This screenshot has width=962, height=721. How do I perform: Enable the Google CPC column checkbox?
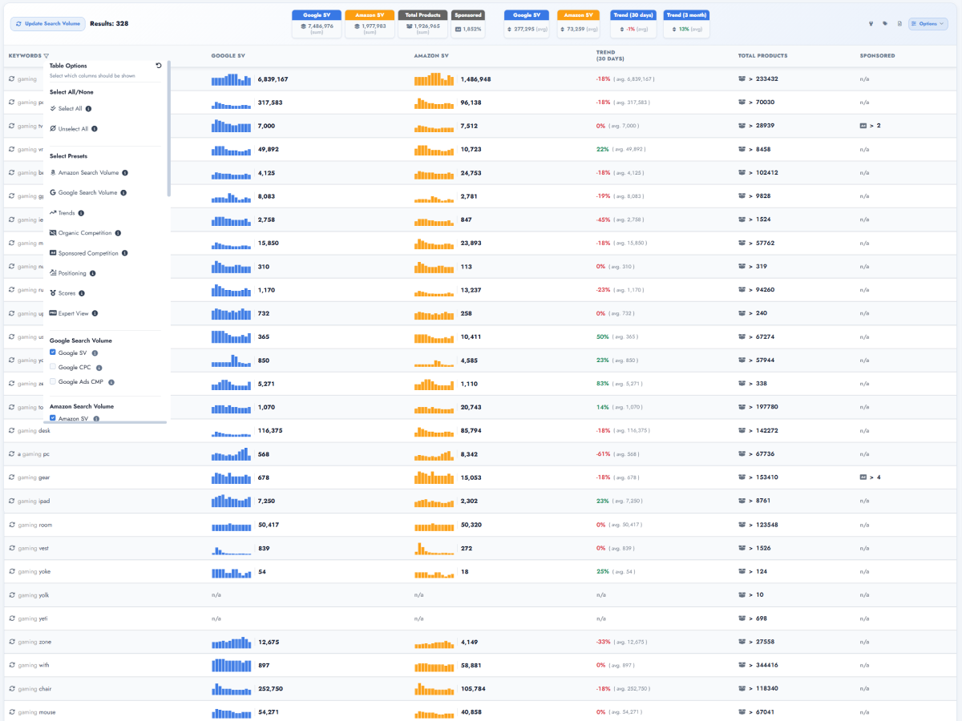pyautogui.click(x=53, y=367)
